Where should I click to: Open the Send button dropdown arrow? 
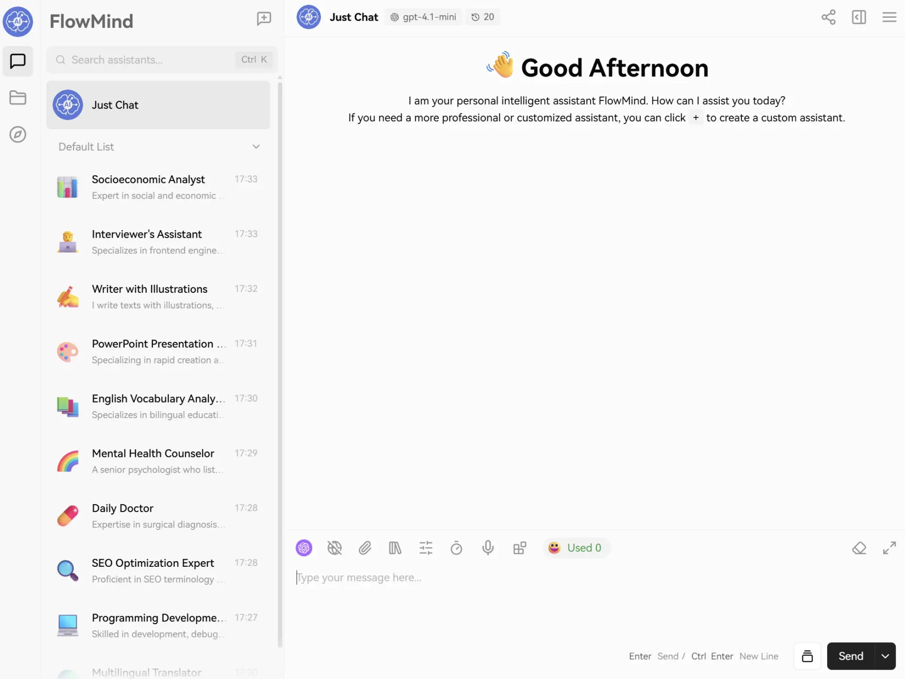tap(885, 656)
